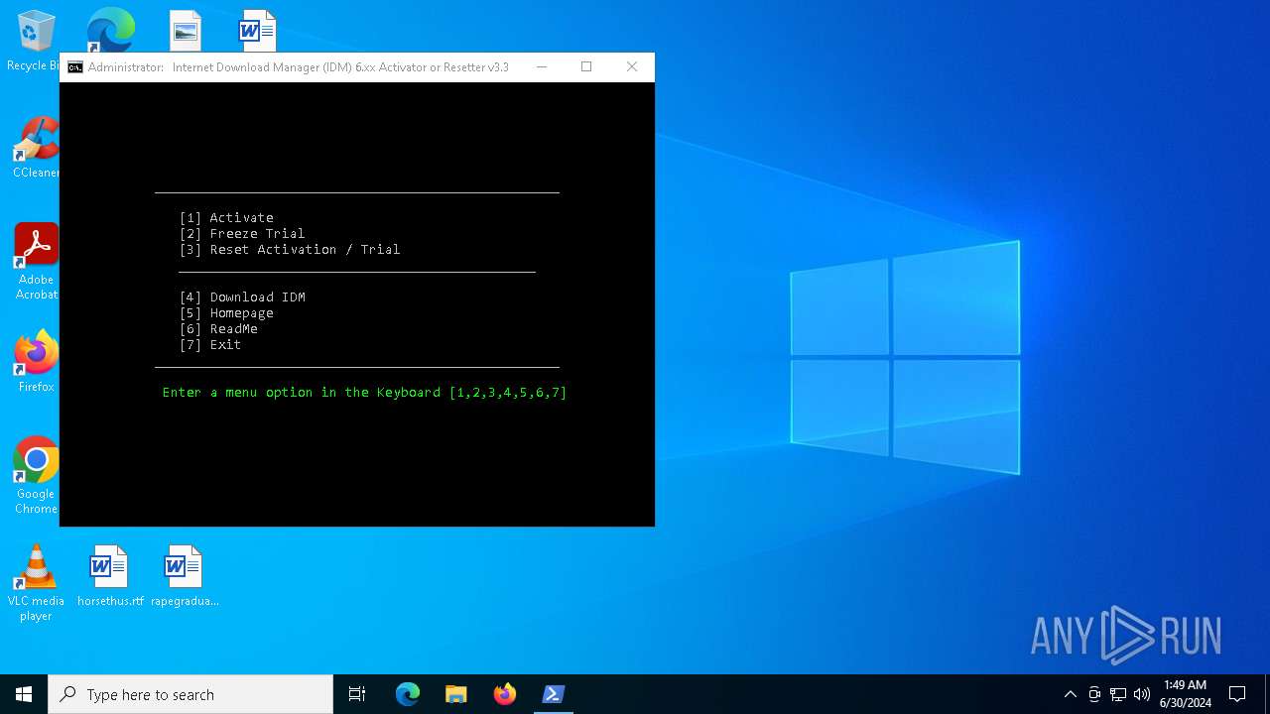Click the network status tray icon
This screenshot has width=1270, height=714.
point(1118,694)
